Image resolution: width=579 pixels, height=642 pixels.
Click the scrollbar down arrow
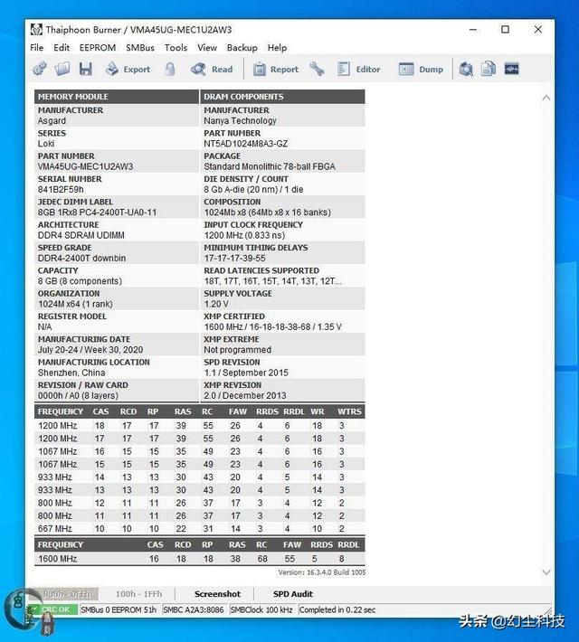[546, 572]
